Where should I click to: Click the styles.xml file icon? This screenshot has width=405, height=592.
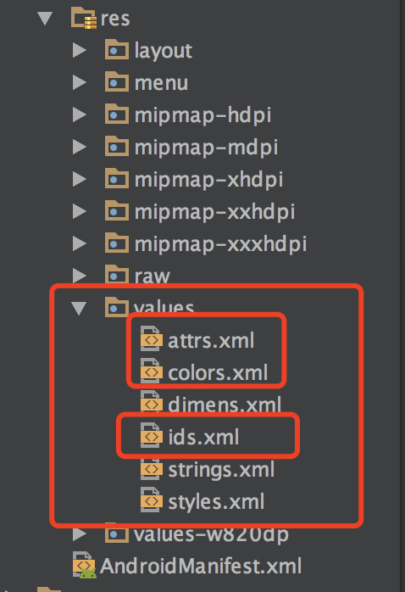coord(151,500)
